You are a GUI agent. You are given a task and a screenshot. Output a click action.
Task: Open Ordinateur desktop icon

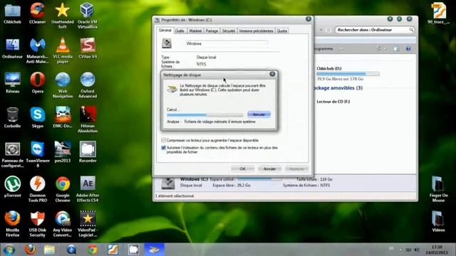tap(12, 48)
